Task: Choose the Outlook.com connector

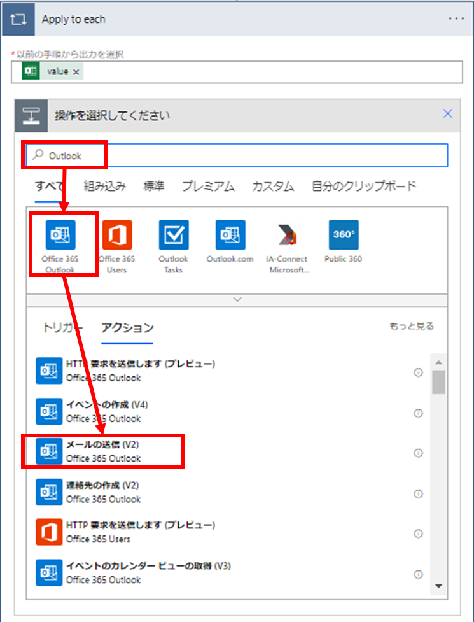Action: click(x=230, y=241)
